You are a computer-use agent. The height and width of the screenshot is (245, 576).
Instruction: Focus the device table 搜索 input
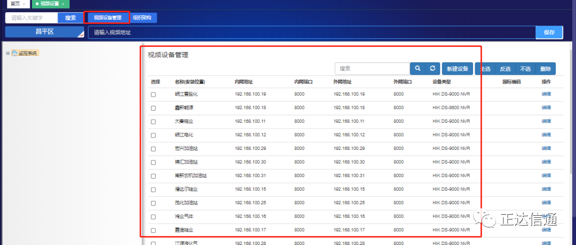pyautogui.click(x=372, y=69)
